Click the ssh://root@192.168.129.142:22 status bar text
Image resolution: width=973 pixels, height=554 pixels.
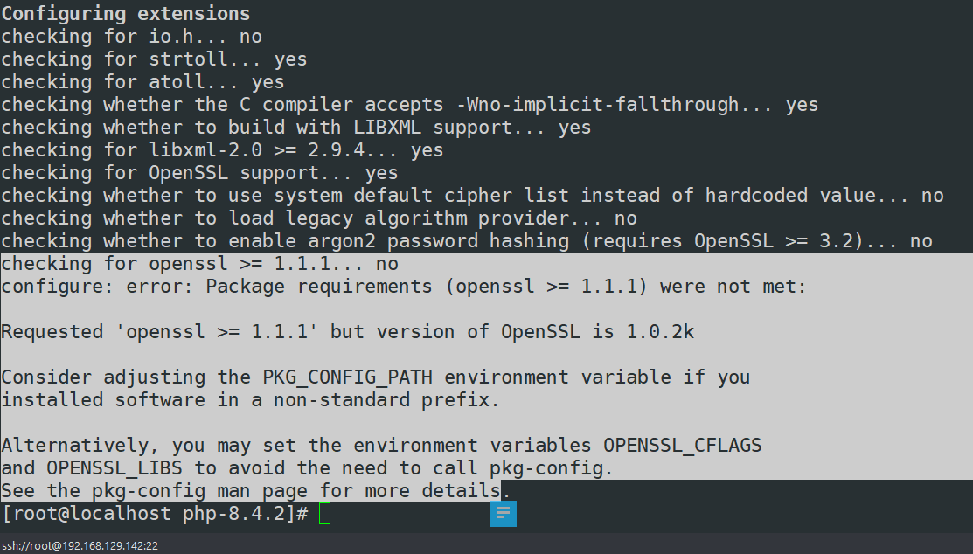pyautogui.click(x=80, y=545)
